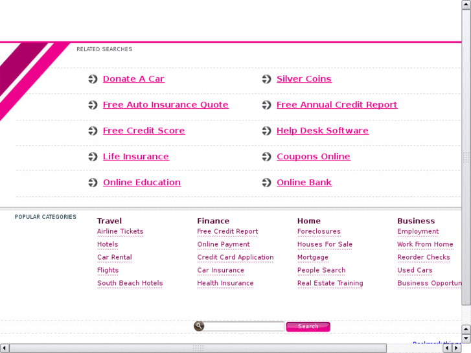The image size is (471, 353).
Task: Choose Car Insurance under Finance
Action: click(x=220, y=270)
